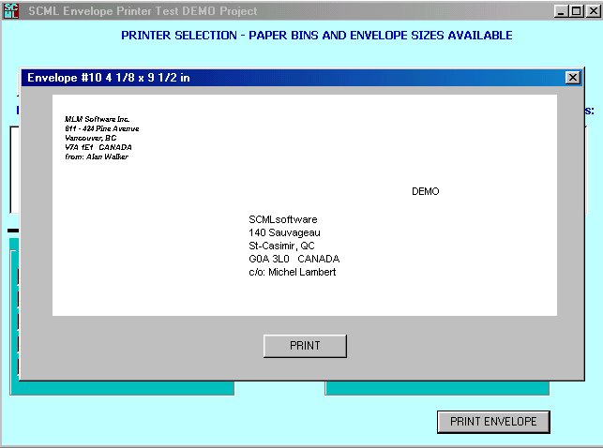The width and height of the screenshot is (603, 448).
Task: Click the line 'c/o: Michel Lambert'
Action: click(293, 272)
